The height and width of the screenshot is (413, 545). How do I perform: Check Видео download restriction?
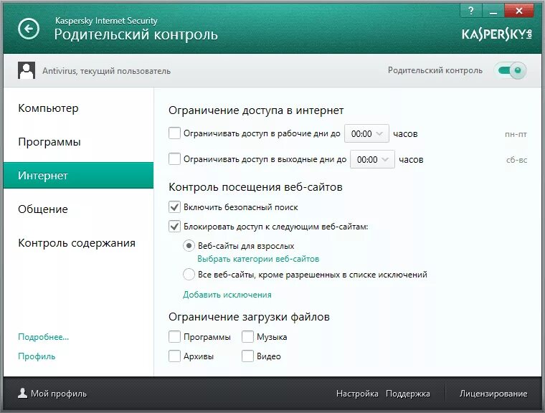point(247,356)
